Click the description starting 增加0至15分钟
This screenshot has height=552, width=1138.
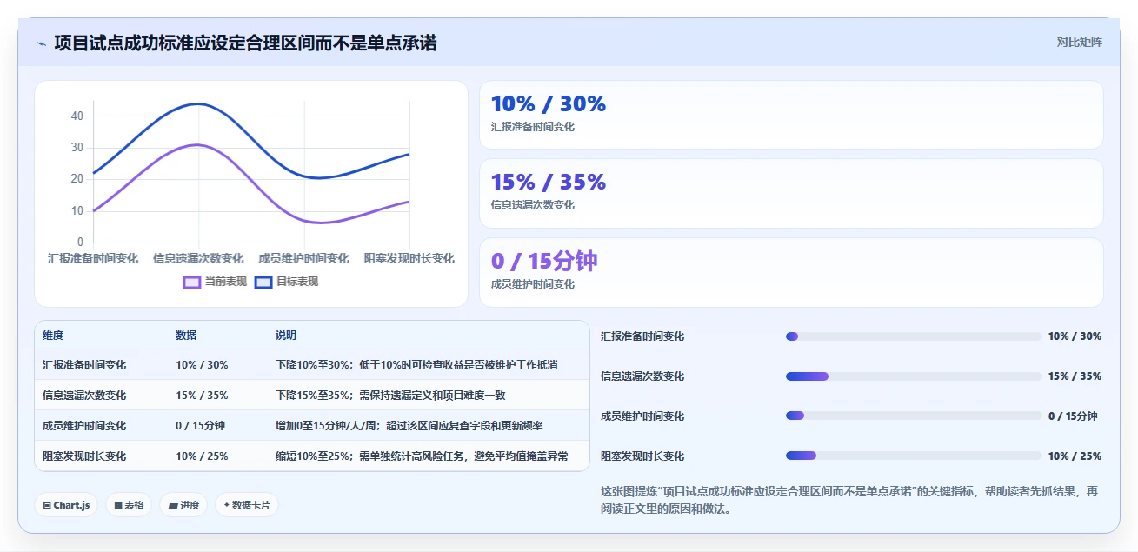(409, 426)
